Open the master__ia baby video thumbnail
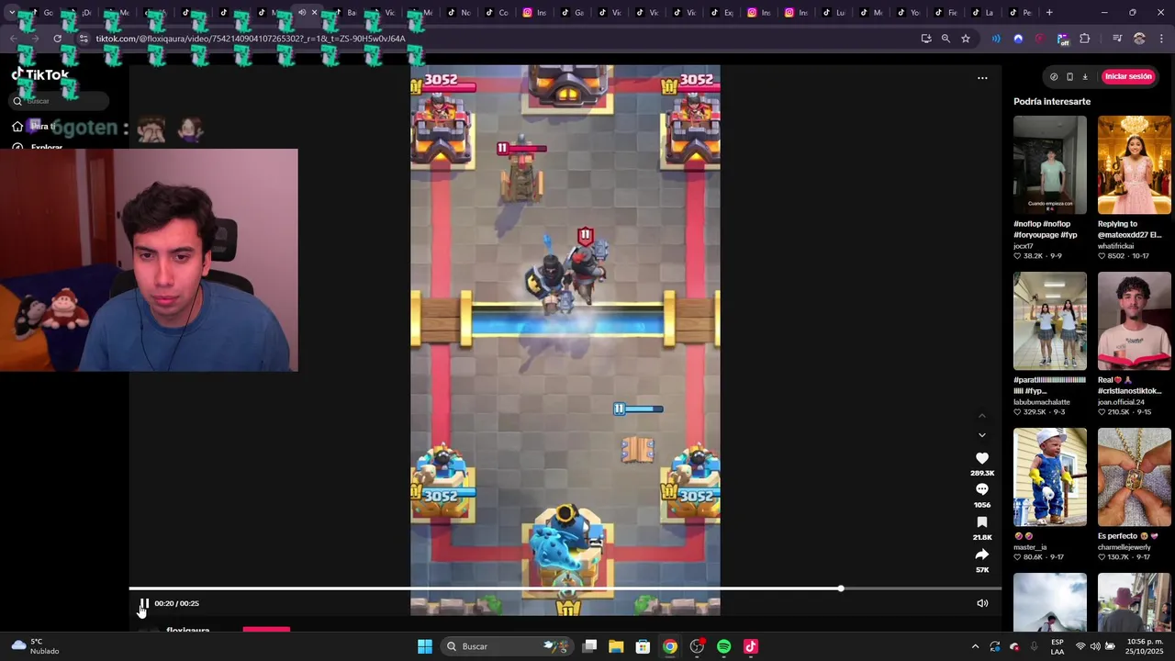Viewport: 1175px width, 661px height. click(1049, 477)
